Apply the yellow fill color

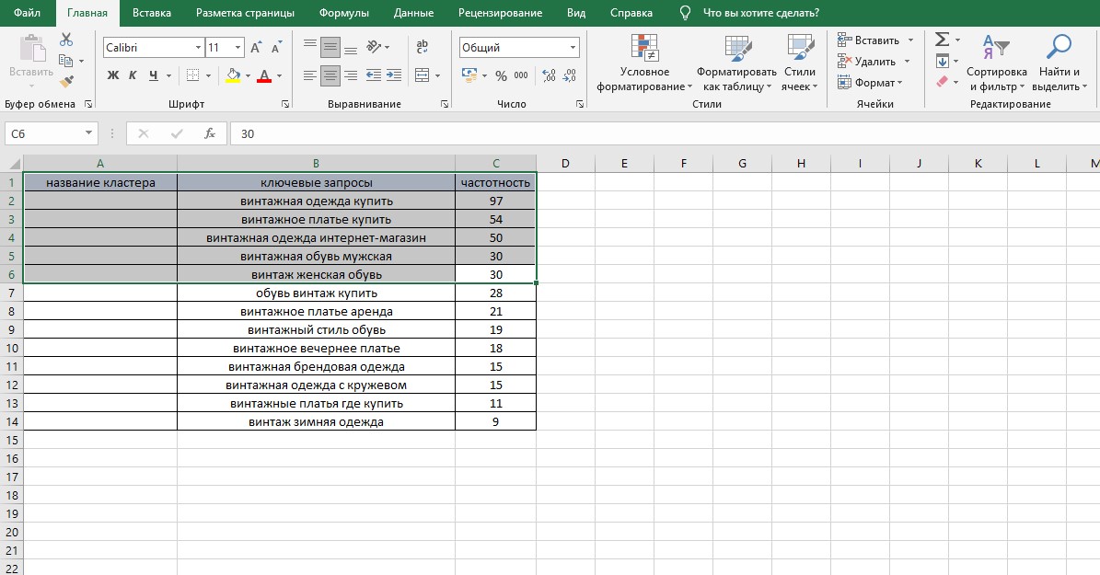(233, 75)
